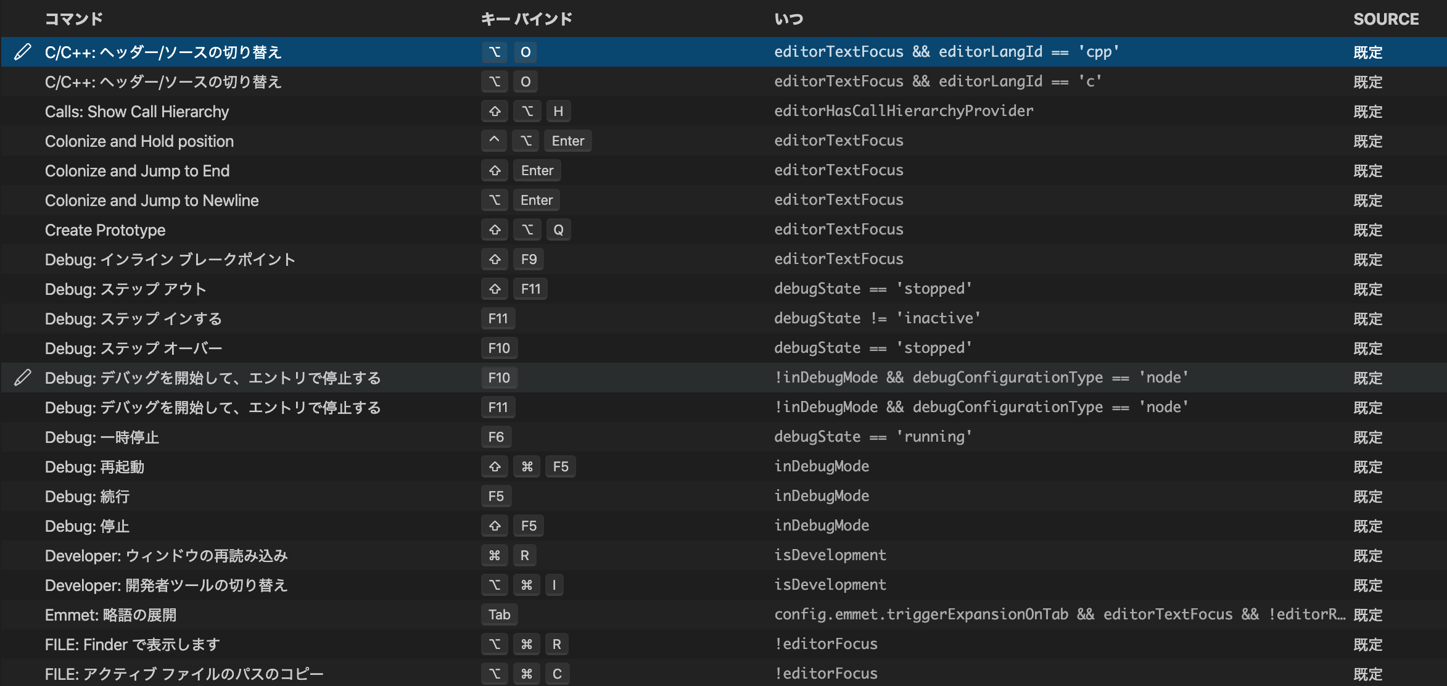This screenshot has width=1447, height=686.
Task: Click the ⌥ key chip on the cpp header switch row
Action: (494, 52)
